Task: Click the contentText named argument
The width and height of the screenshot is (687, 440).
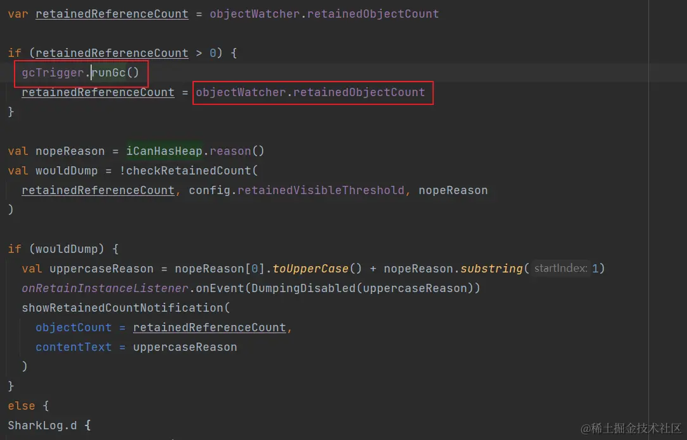Action: point(73,347)
